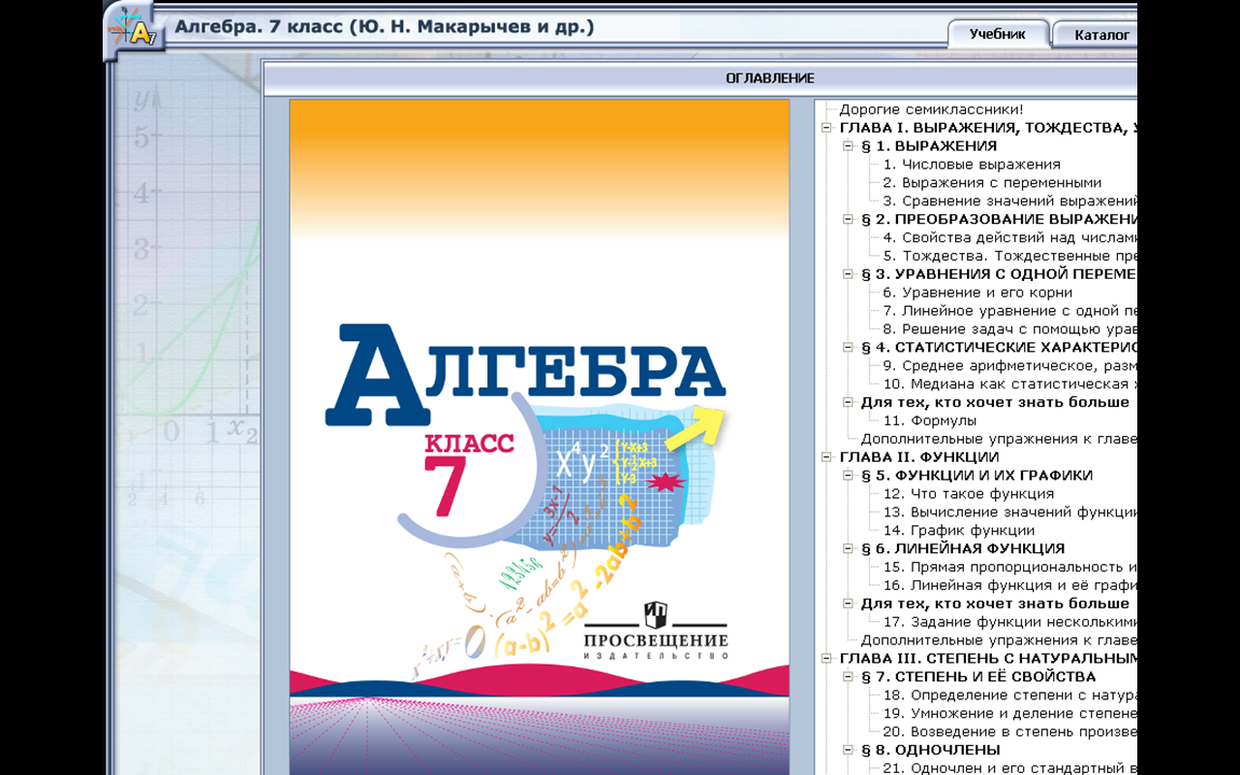Open the Дополнительные упражнения к главе entry above ГЛАВА III
This screenshot has width=1240, height=775.
click(x=999, y=640)
